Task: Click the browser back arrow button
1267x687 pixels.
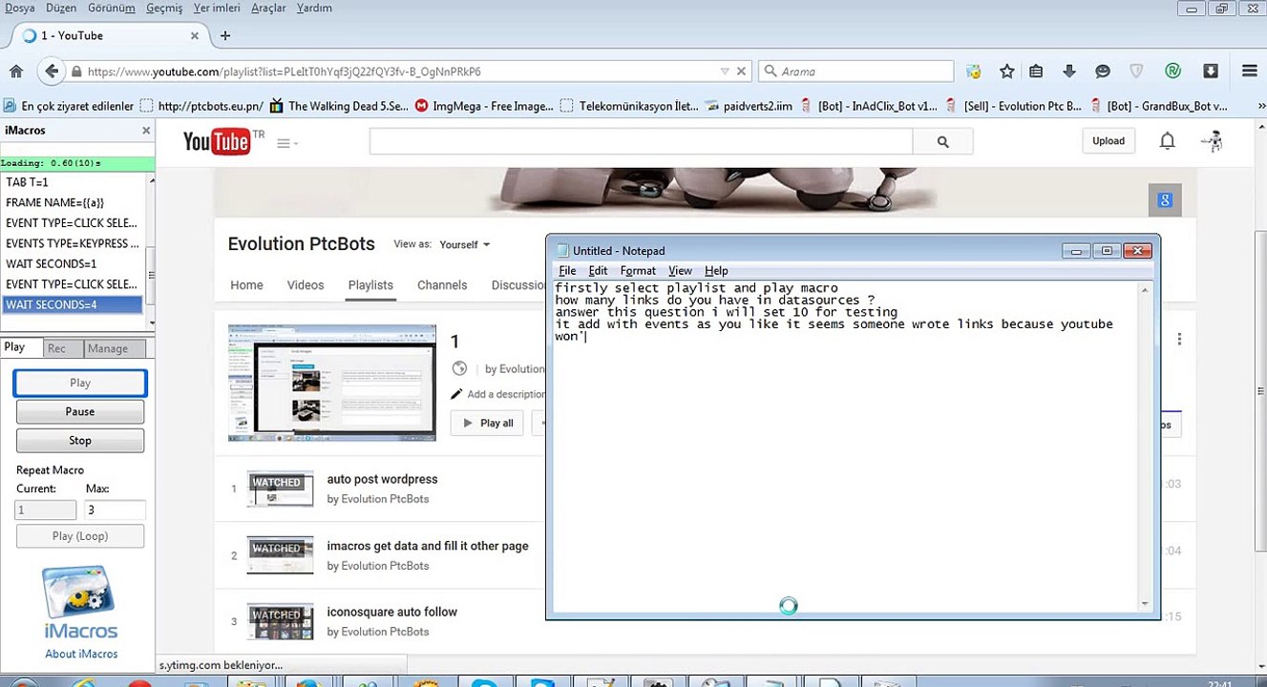Action: 51,72
